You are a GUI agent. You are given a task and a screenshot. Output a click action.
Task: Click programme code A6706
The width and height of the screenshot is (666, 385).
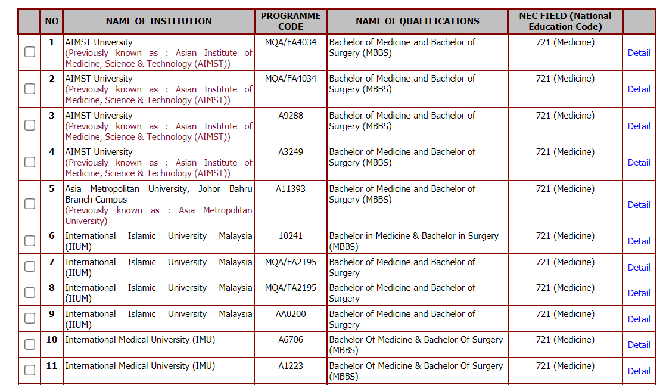click(291, 340)
